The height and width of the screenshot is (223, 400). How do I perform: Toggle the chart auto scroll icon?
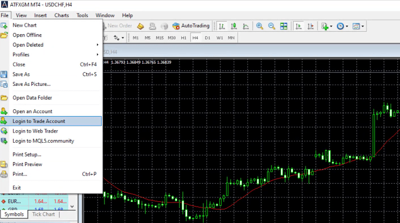pyautogui.click(x=298, y=26)
